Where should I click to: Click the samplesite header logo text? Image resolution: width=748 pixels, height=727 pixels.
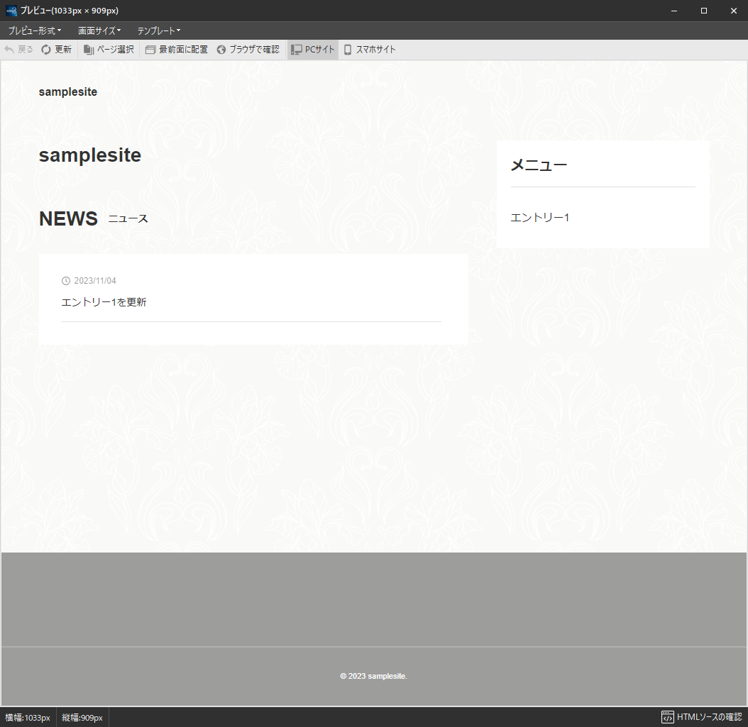click(x=68, y=92)
